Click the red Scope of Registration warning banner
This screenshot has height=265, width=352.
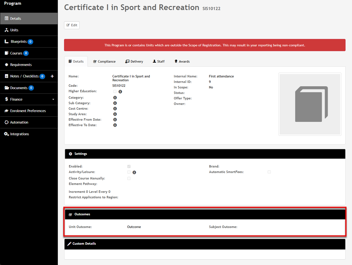[x=205, y=45]
